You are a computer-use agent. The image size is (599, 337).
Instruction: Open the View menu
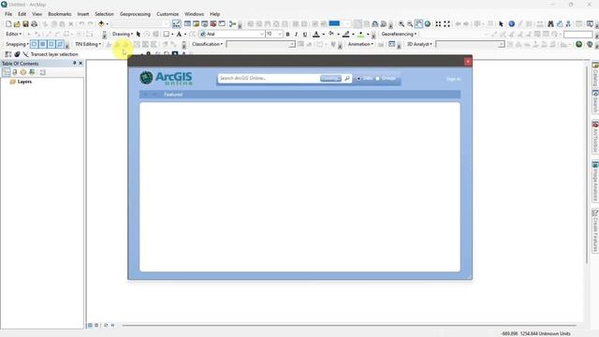pos(37,14)
